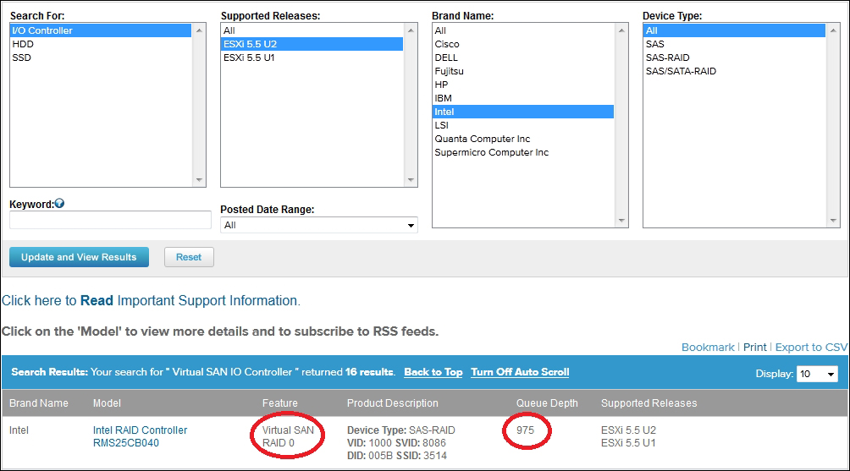Click the Reset button

(189, 257)
